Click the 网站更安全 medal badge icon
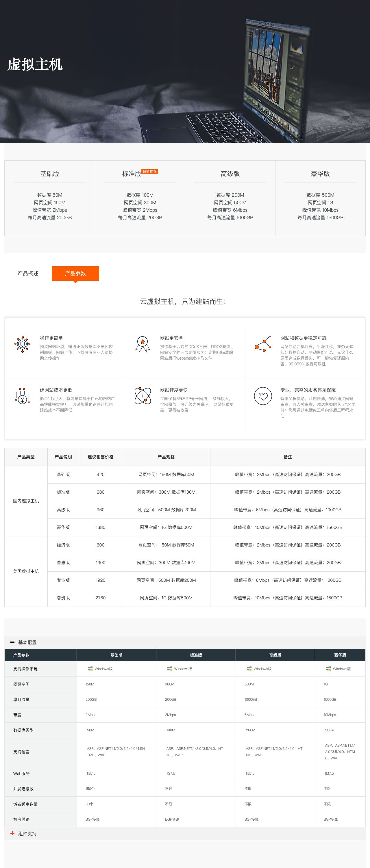 coord(143,344)
